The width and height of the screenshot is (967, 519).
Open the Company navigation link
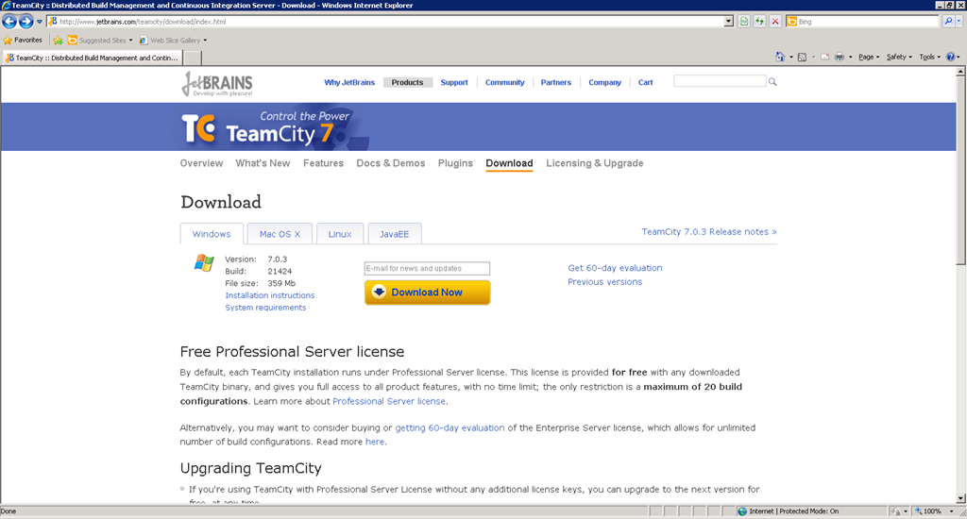click(604, 83)
